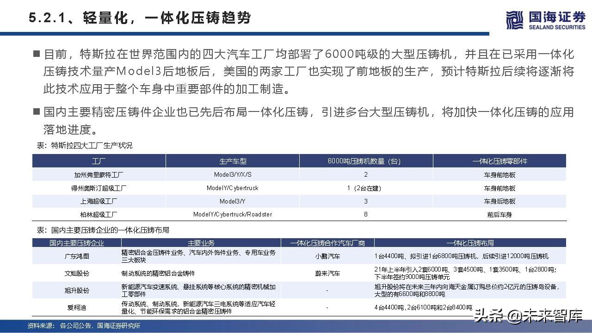Image resolution: width=592 pixels, height=333 pixels.
Task: Select the 旭升股份 company cell
Action: click(77, 290)
